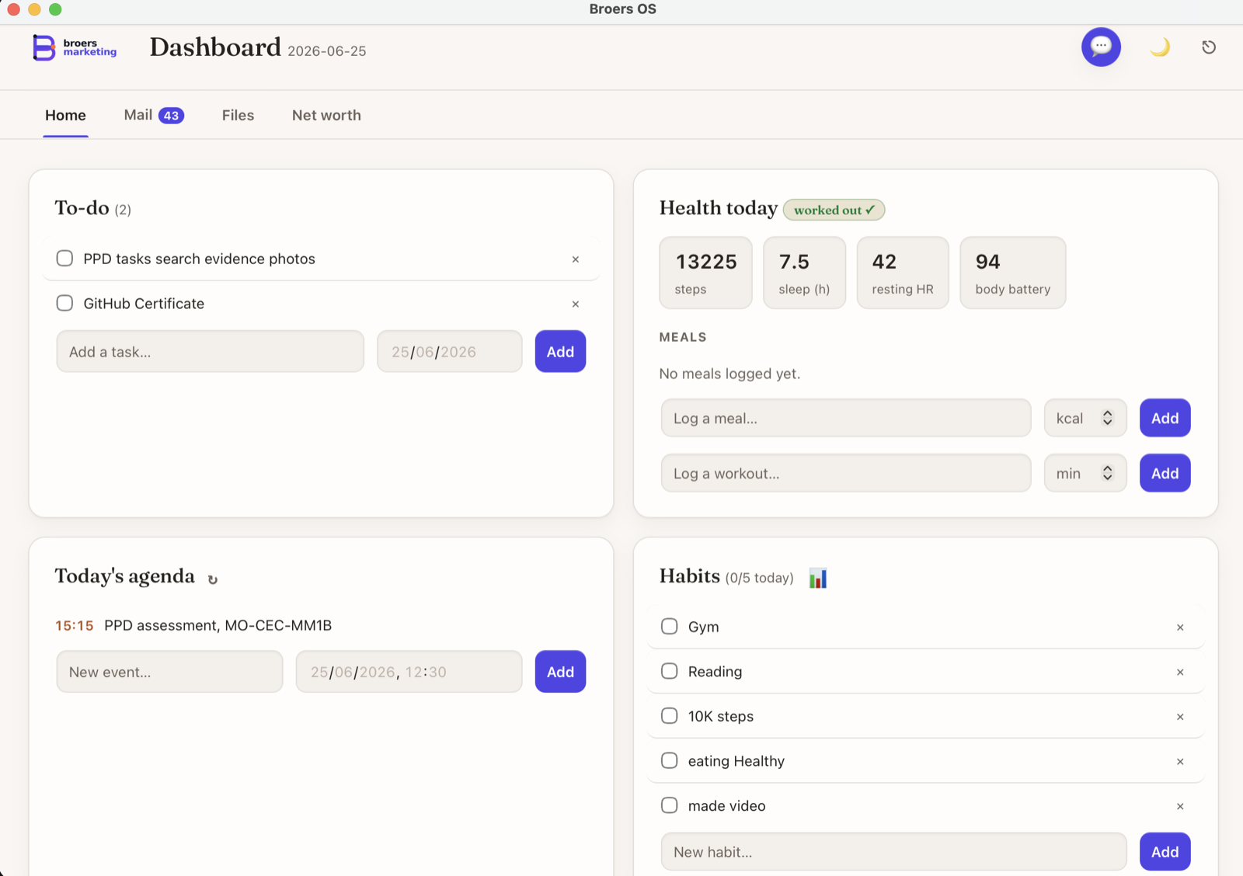Viewport: 1243px width, 876px height.
Task: Open the Files tab
Action: point(238,115)
